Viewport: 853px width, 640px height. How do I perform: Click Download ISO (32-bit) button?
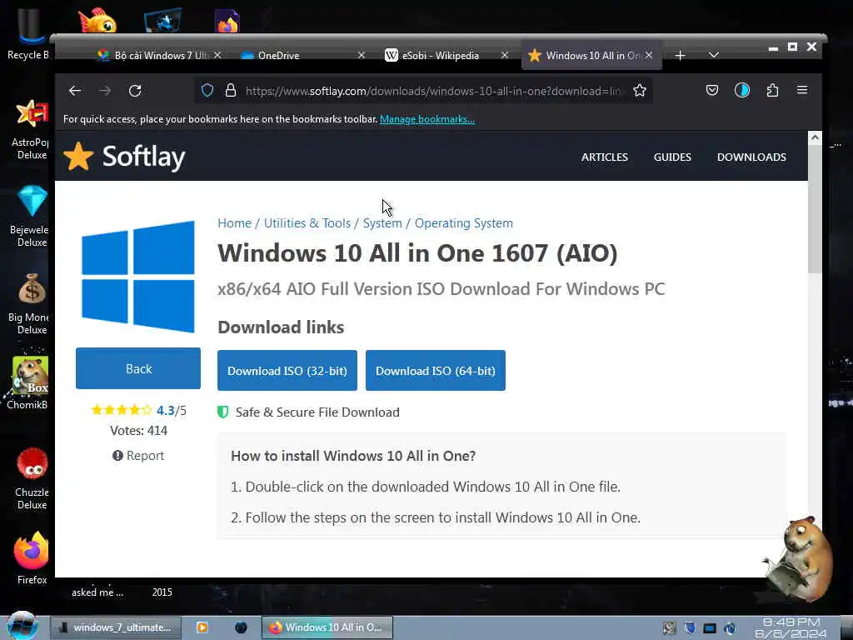(x=287, y=371)
